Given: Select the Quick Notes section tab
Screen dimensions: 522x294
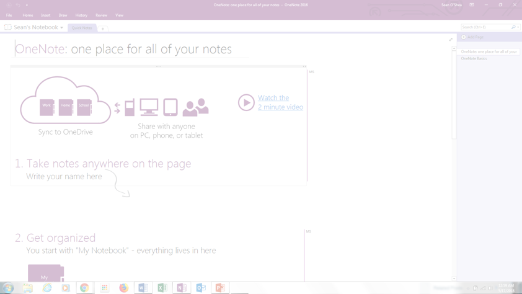Looking at the screenshot, I should point(82,28).
